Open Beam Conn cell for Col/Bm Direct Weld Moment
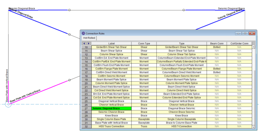Image resolution: width=259 pixels, height=135 pixels. coord(217,72)
